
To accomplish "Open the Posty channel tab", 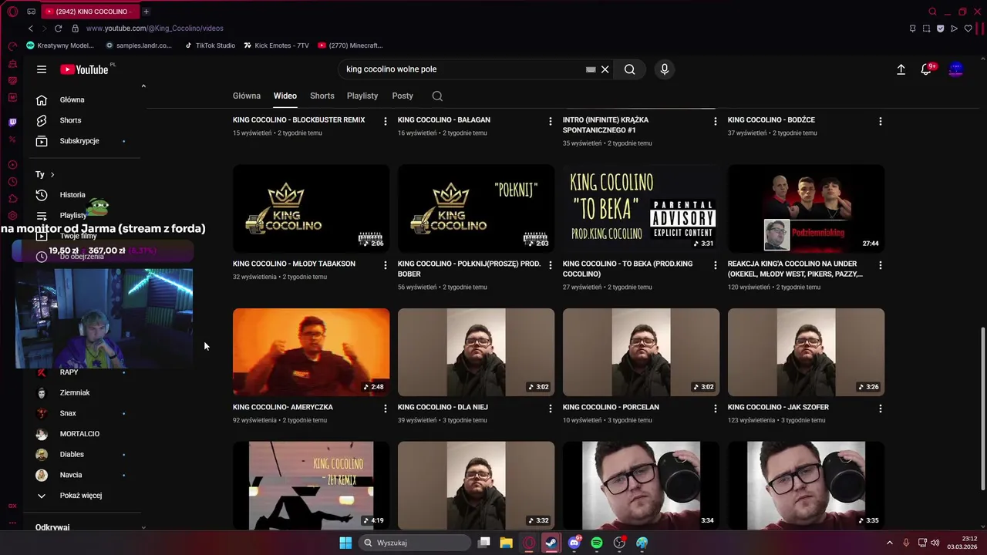I will pyautogui.click(x=403, y=96).
